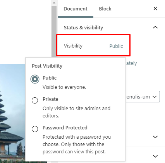165x163 pixels.
Task: Click the Public option label text
Action: 50,78
